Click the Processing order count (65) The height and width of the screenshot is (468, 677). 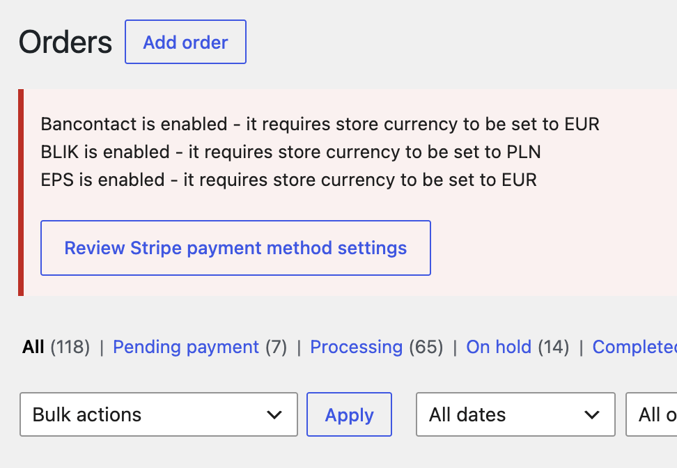[426, 347]
